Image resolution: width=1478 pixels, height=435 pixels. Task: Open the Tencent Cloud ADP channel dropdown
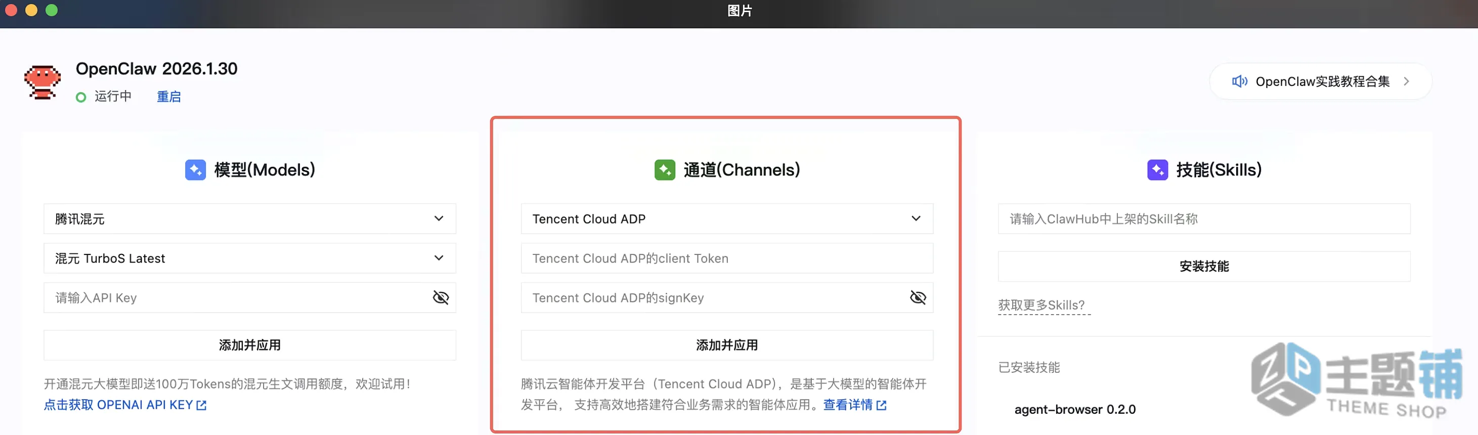[x=727, y=219]
